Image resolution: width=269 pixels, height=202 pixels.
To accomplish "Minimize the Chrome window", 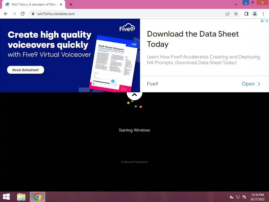I will pyautogui.click(x=246, y=3).
